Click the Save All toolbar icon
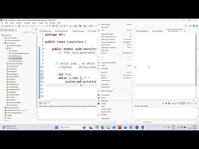The height and width of the screenshot is (149, 199). pos(10,26)
